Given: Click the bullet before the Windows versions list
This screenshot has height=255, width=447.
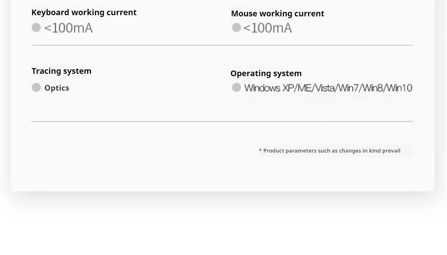Looking at the screenshot, I should coord(236,87).
